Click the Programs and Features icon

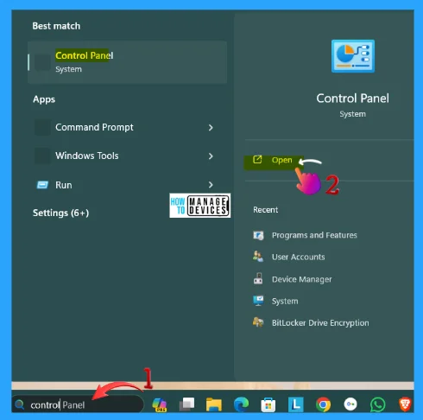pos(258,235)
